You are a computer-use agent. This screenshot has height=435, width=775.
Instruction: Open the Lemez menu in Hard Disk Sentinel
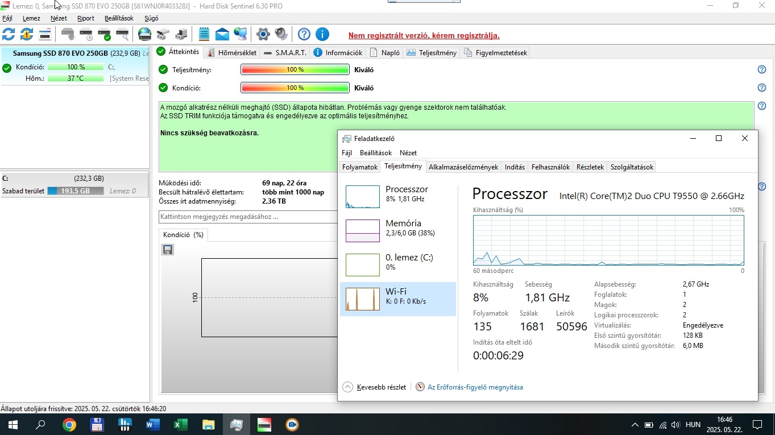(31, 18)
